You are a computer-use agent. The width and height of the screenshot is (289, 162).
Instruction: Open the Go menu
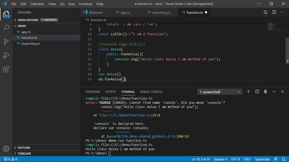coord(62,4)
